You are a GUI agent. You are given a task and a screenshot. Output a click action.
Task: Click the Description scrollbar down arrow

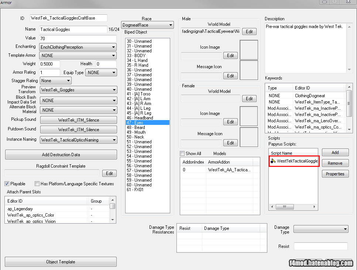(349, 70)
